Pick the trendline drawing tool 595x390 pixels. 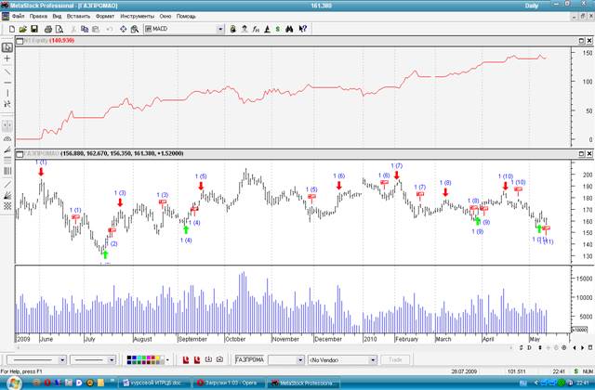point(7,71)
